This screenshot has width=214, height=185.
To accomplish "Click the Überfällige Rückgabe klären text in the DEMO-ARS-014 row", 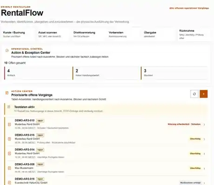I will point(51,157).
